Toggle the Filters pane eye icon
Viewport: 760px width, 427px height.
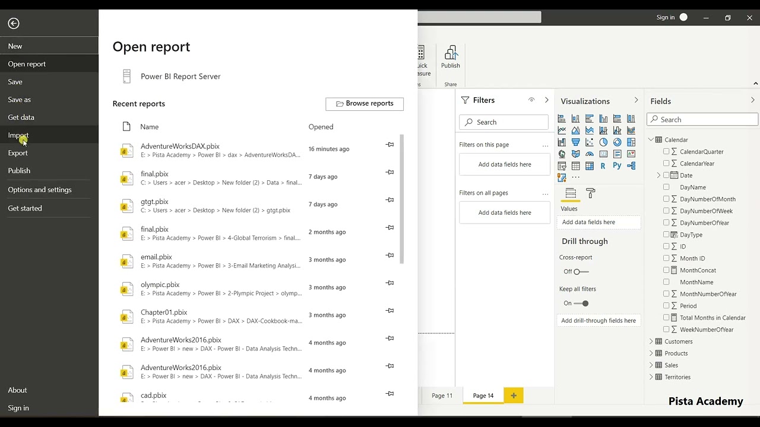click(x=531, y=100)
